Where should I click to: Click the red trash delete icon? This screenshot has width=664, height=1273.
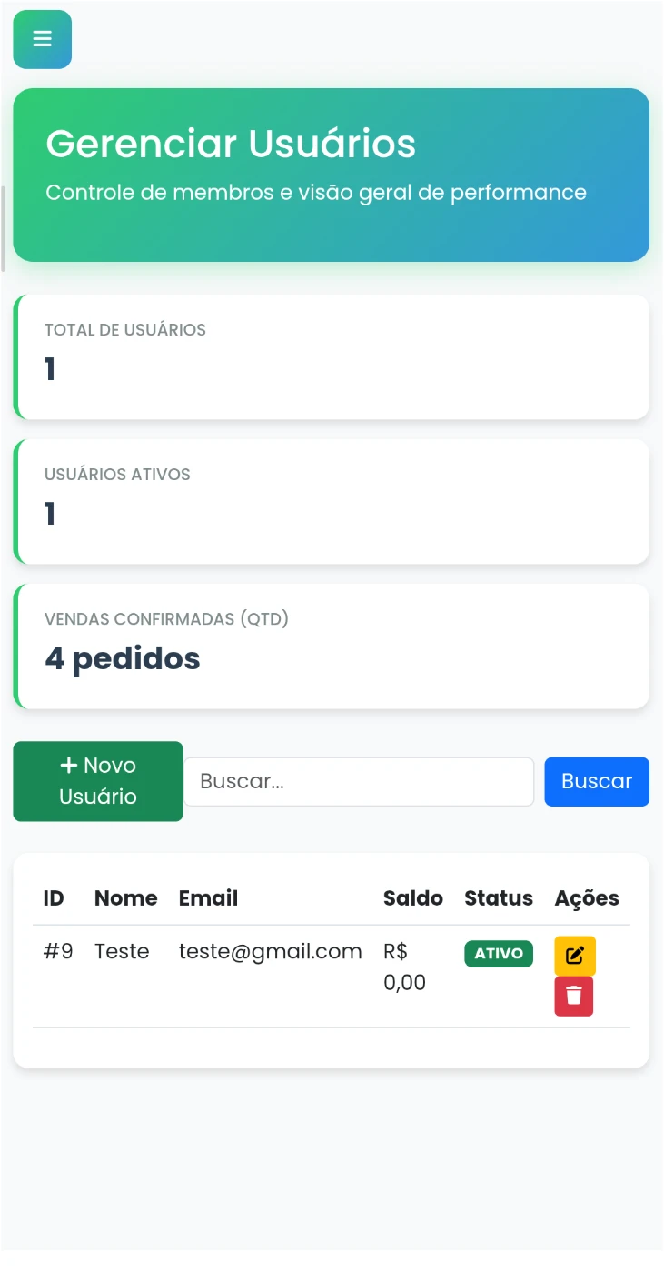tap(574, 997)
